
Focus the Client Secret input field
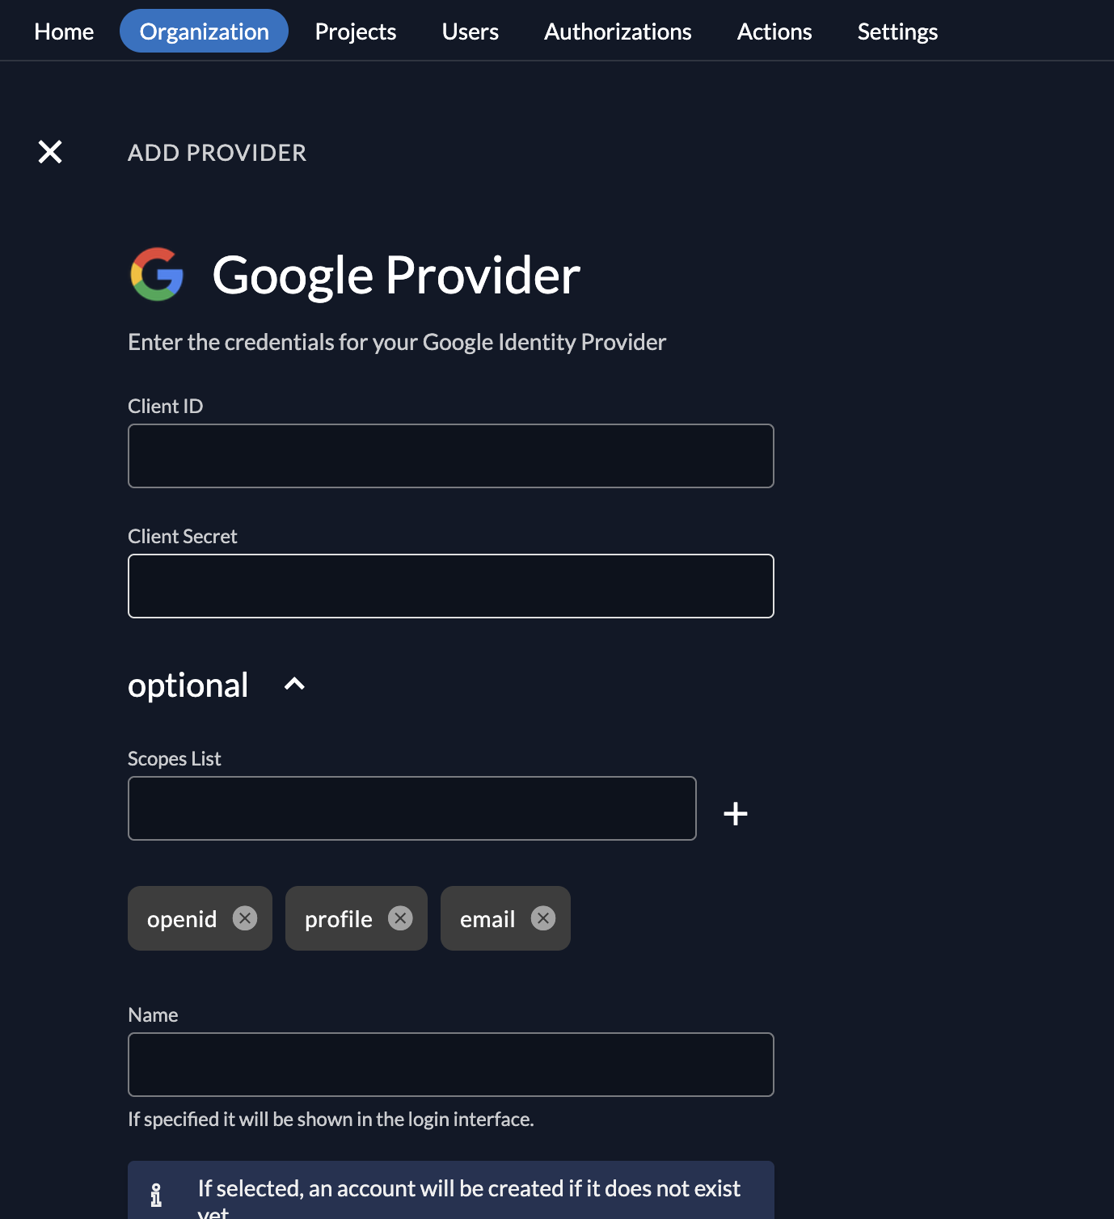click(451, 586)
